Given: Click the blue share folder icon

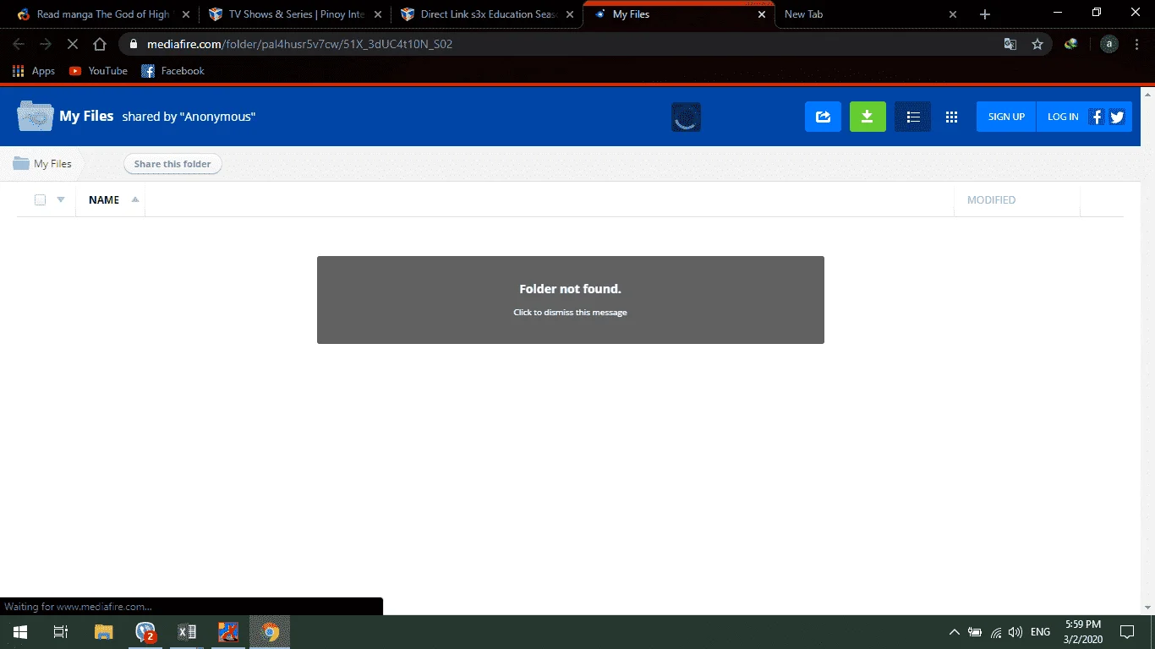Looking at the screenshot, I should tap(823, 117).
